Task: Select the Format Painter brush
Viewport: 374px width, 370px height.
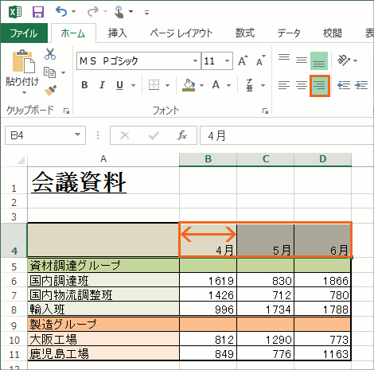Action: click(x=50, y=90)
